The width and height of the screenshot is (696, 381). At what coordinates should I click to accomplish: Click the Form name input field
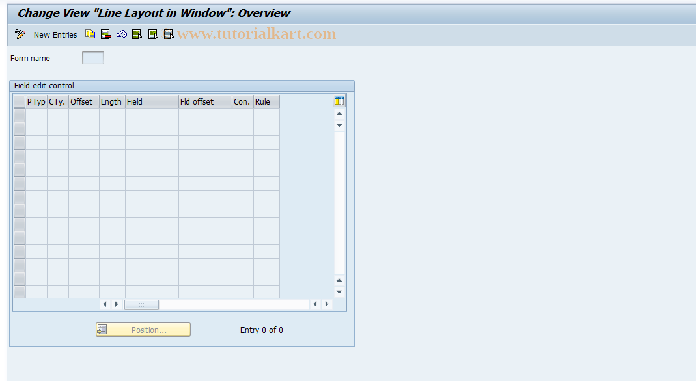(x=92, y=58)
